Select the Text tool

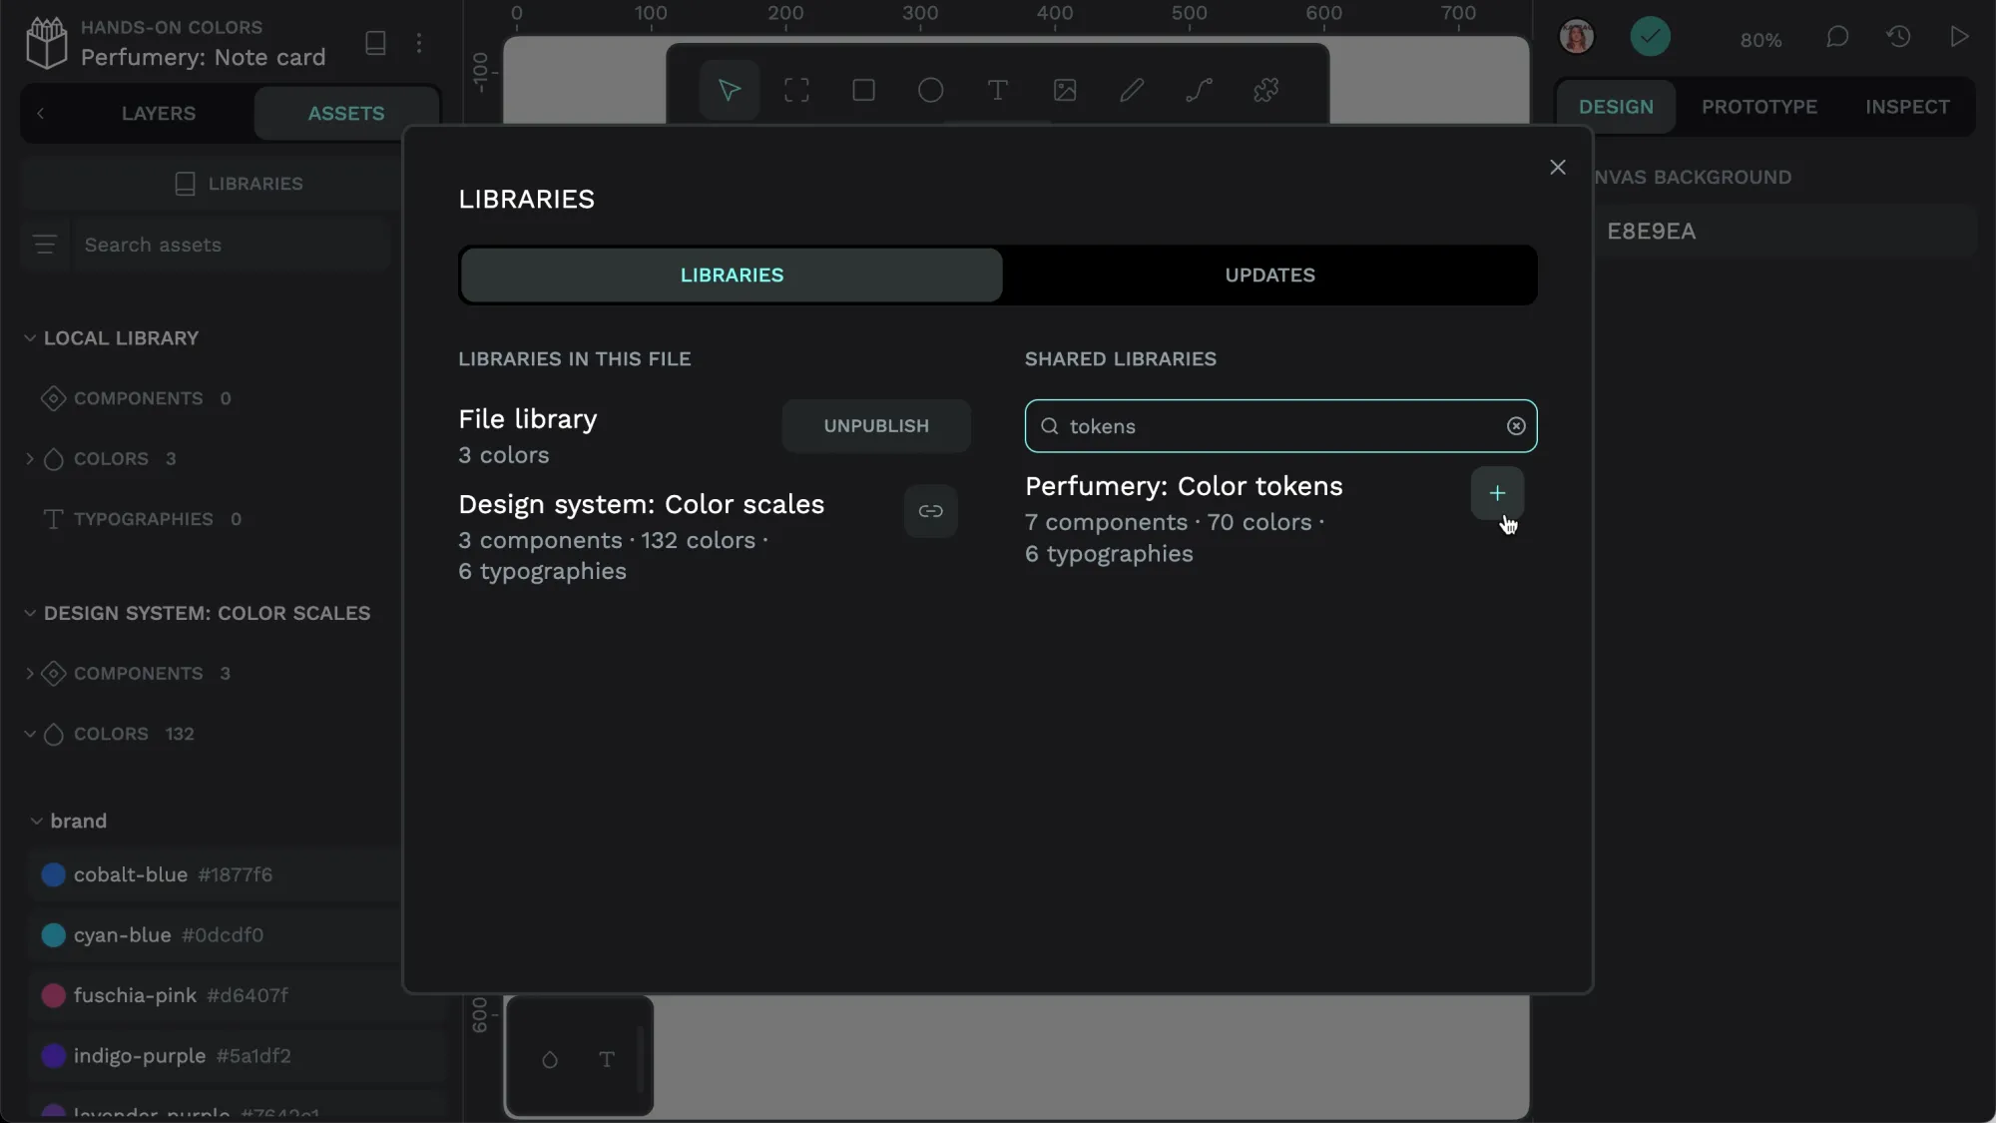click(998, 89)
